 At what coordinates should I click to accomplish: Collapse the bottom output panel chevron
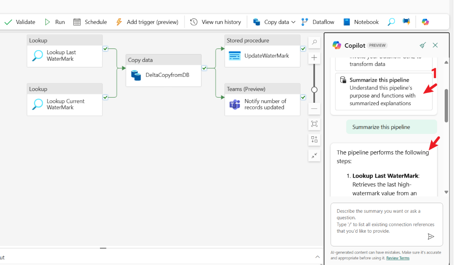tap(317, 257)
